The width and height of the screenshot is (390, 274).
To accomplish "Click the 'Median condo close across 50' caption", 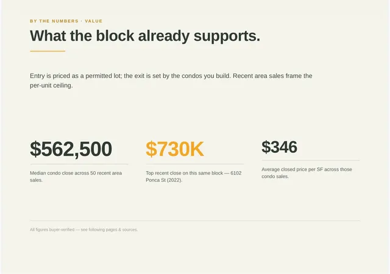I will click(76, 177).
